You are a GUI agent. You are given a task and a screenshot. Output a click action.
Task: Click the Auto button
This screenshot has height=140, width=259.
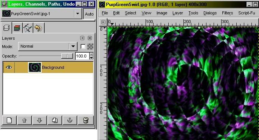[x=89, y=14]
